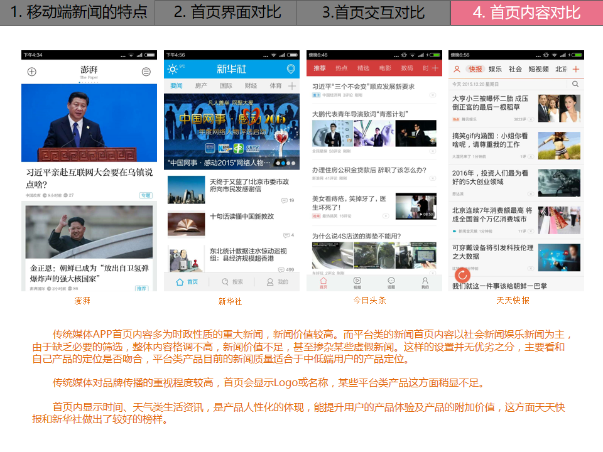The width and height of the screenshot is (603, 452).
Task: Select 体育 tab in 新华社 app
Action: pyautogui.click(x=275, y=86)
